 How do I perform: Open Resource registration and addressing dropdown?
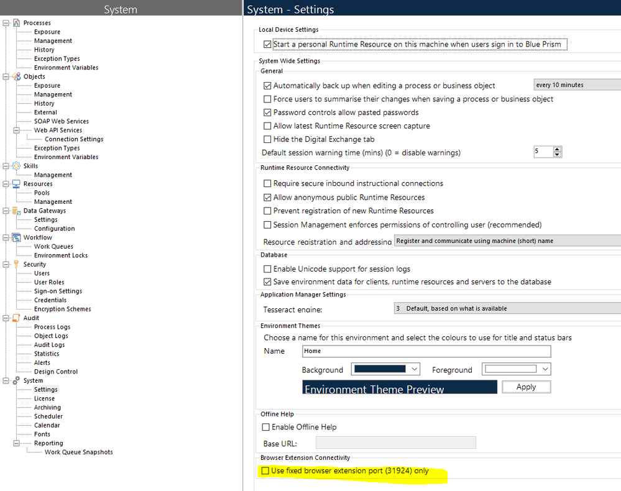(x=507, y=241)
